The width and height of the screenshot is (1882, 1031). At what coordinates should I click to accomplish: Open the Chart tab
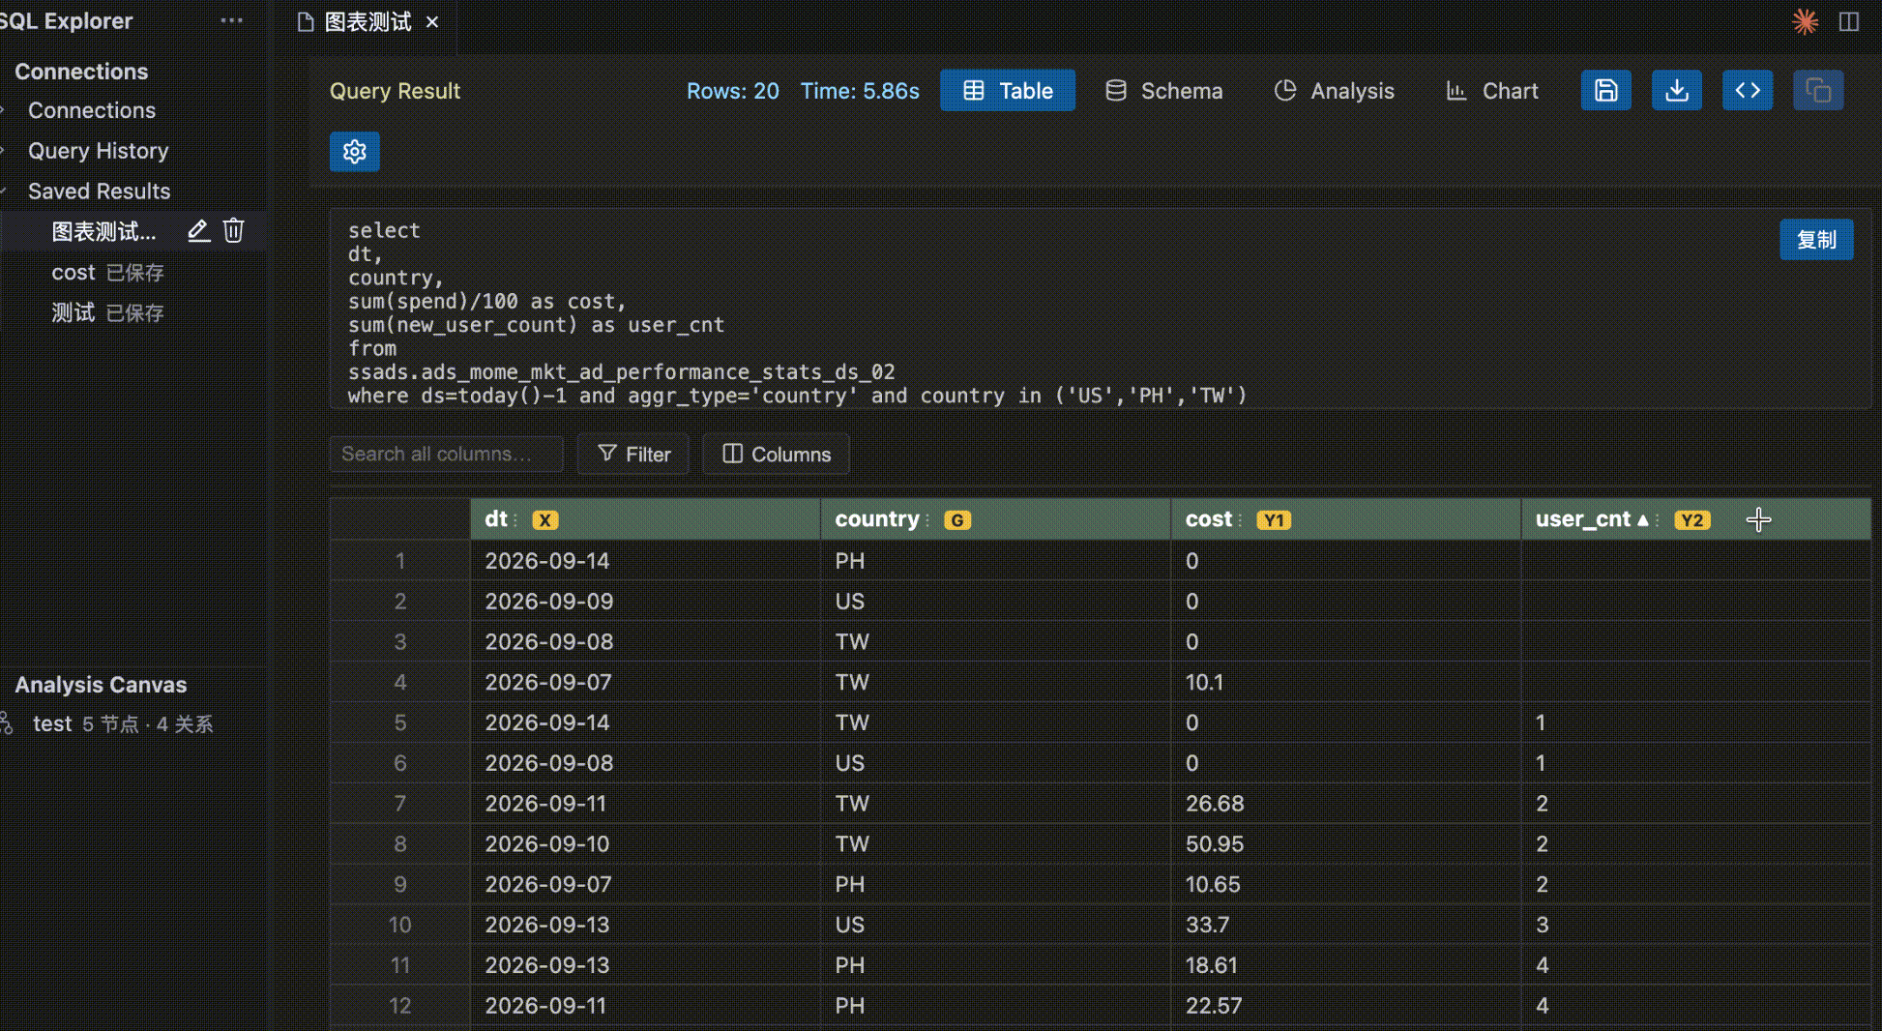(x=1491, y=91)
